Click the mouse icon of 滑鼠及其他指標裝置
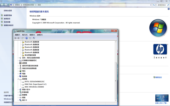 pos(20,68)
